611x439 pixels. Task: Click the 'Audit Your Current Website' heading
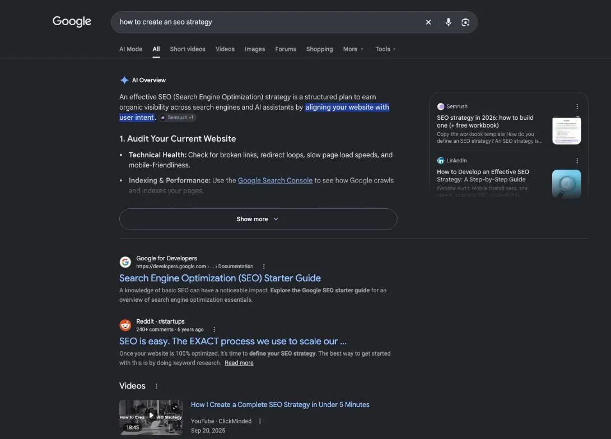(x=178, y=139)
